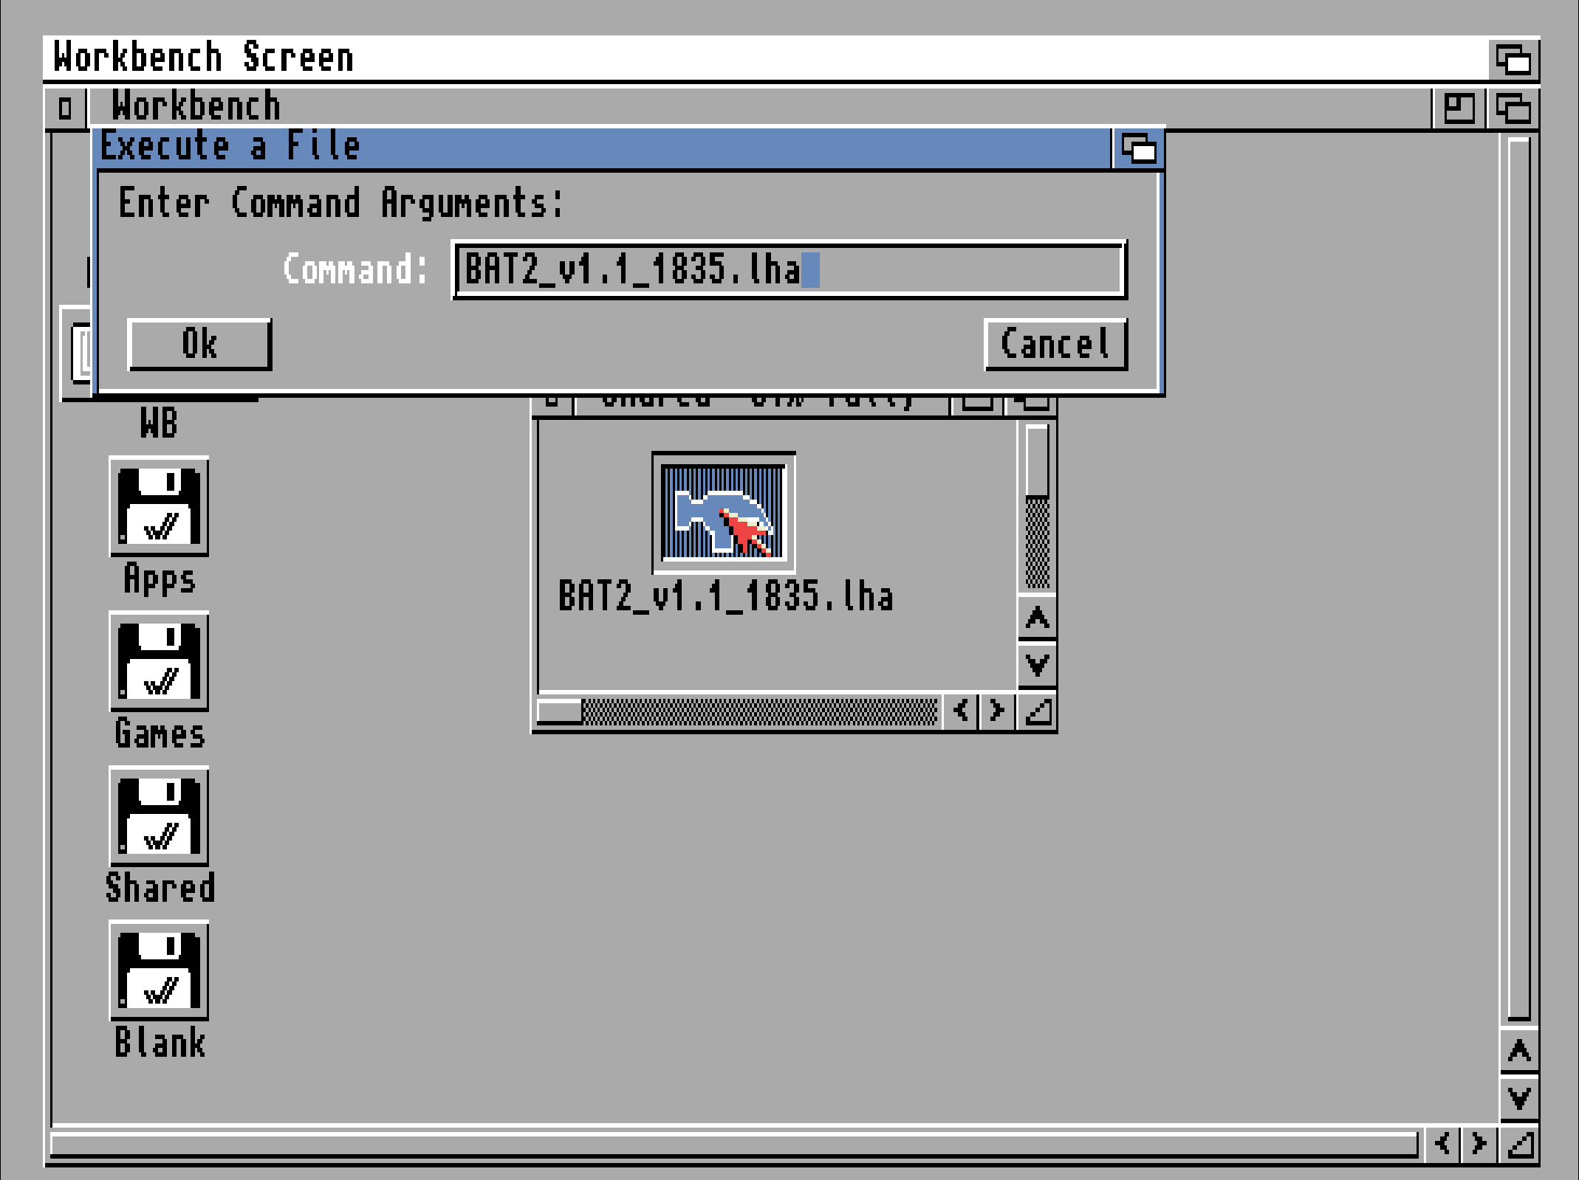Image resolution: width=1579 pixels, height=1180 pixels.
Task: Open the Shared disk icon
Action: click(x=159, y=817)
